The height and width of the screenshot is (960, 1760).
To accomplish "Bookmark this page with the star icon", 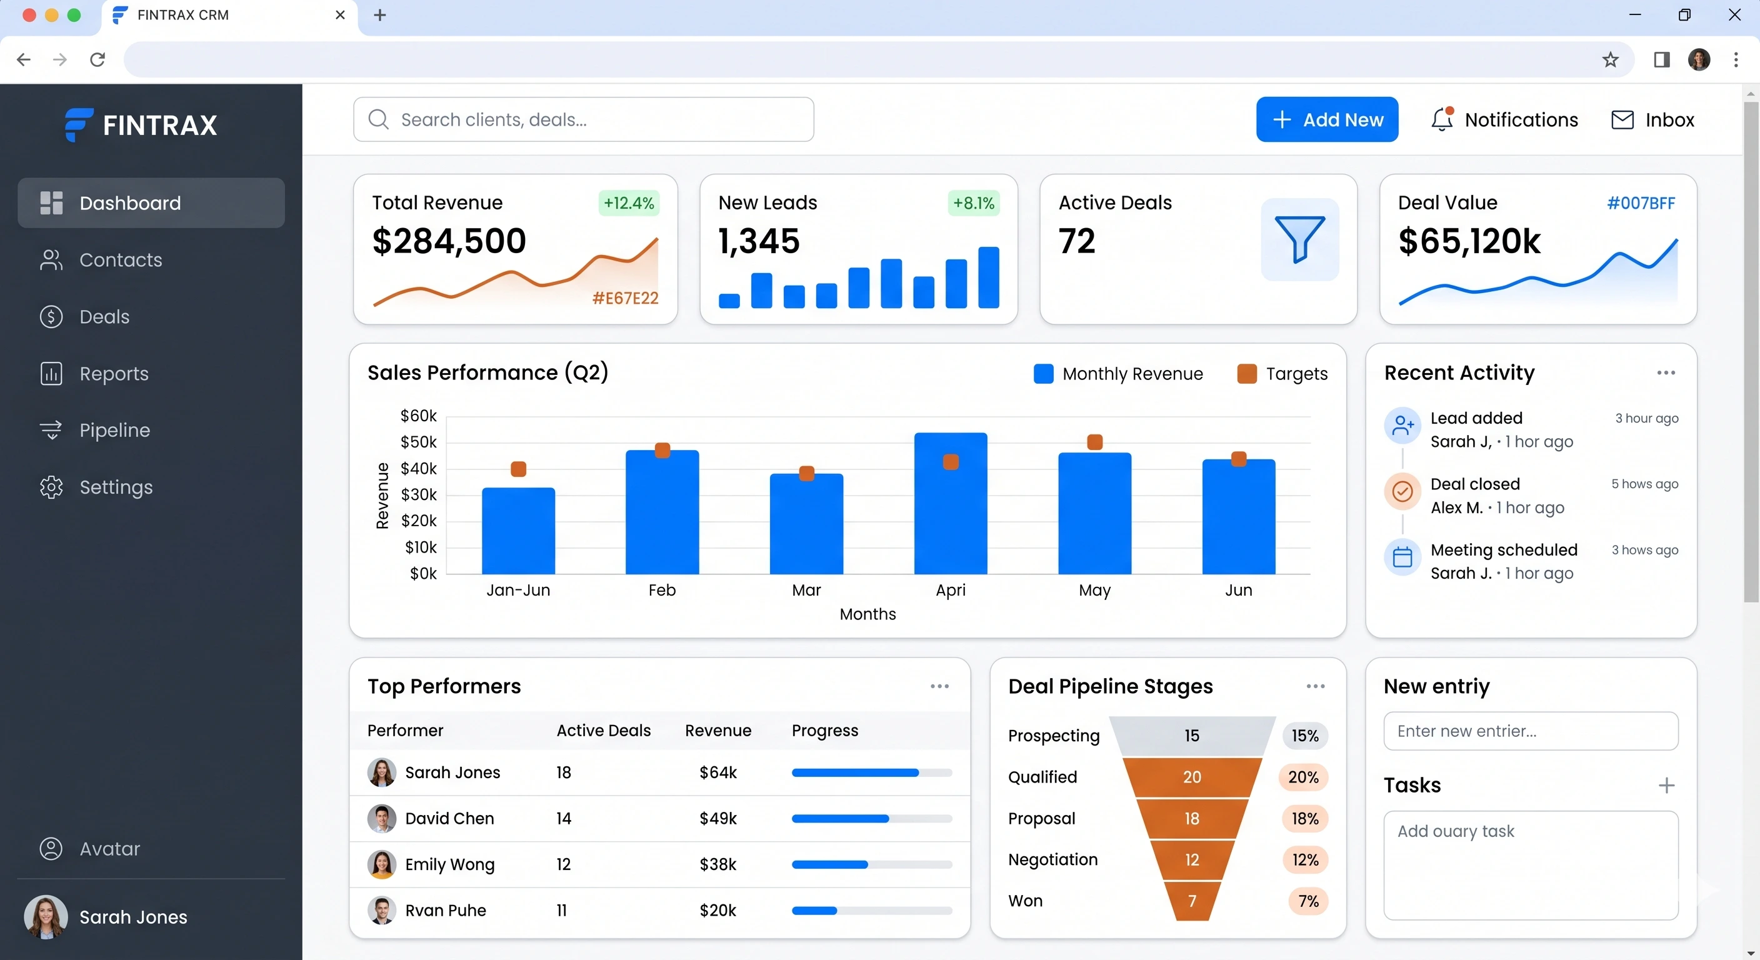I will click(x=1611, y=59).
